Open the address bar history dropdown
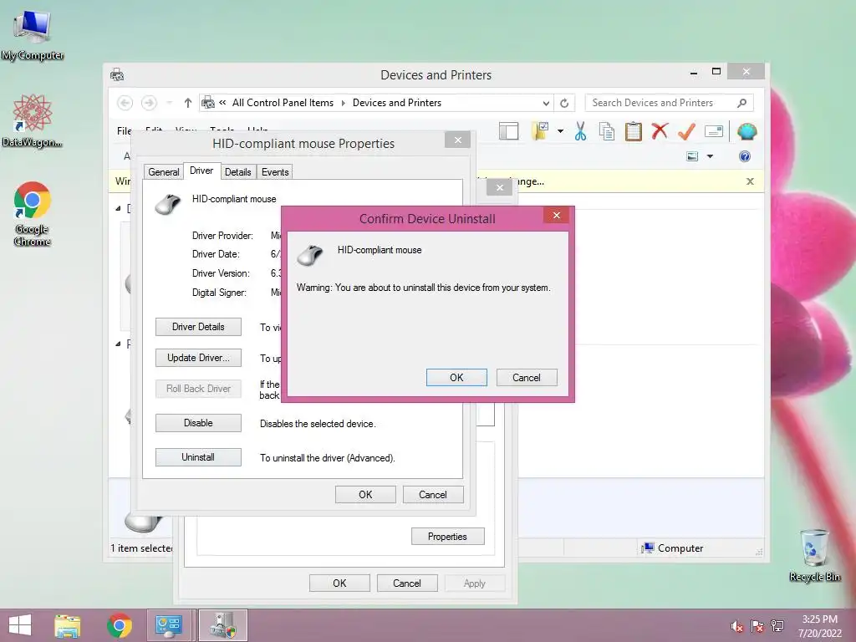Image resolution: width=856 pixels, height=642 pixels. [546, 103]
